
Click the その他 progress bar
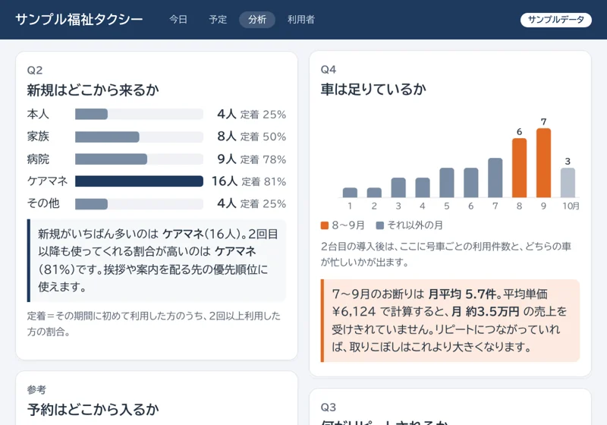tap(139, 203)
